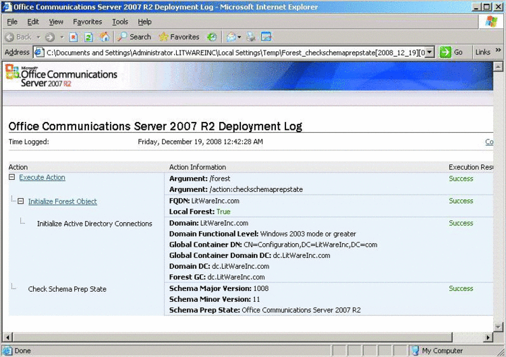Screen dimensions: 506x357
Task: Click the Domain Functional Level text line
Action: tap(262, 234)
